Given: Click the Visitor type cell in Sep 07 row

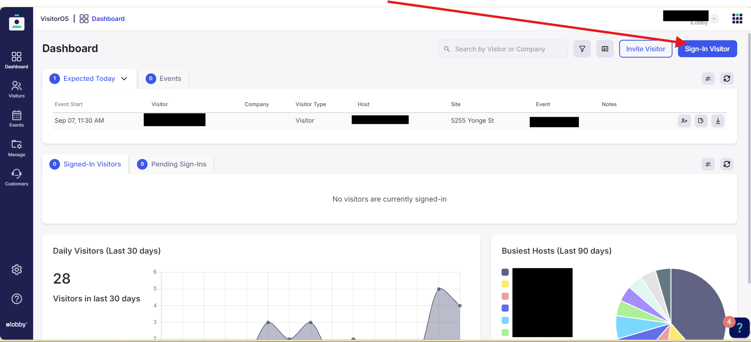Looking at the screenshot, I should click(x=305, y=121).
